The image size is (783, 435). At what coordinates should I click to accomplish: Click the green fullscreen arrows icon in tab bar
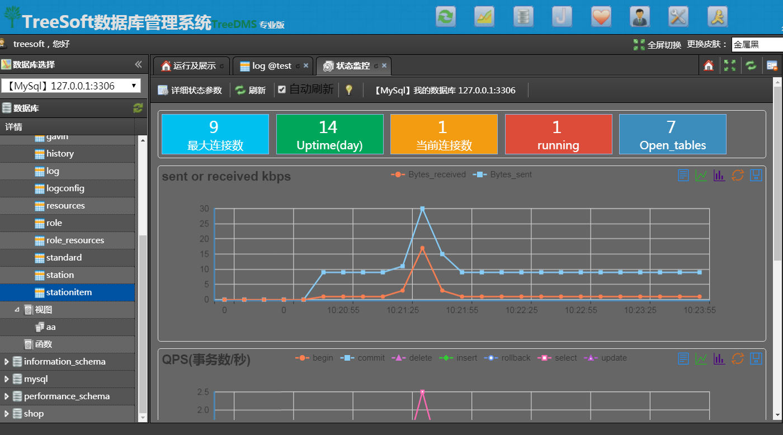point(730,66)
